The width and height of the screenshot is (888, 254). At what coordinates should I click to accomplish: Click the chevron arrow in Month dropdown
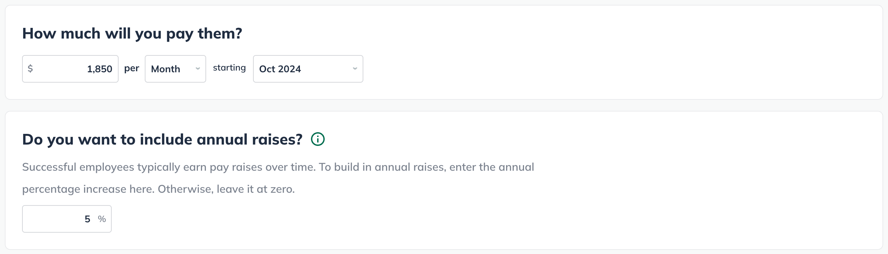[x=198, y=68]
